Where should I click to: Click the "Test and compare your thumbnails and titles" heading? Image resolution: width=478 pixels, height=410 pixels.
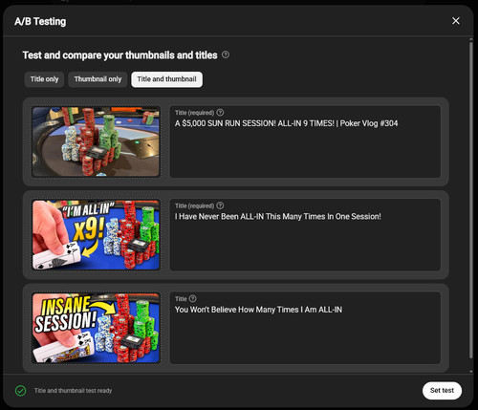[119, 55]
